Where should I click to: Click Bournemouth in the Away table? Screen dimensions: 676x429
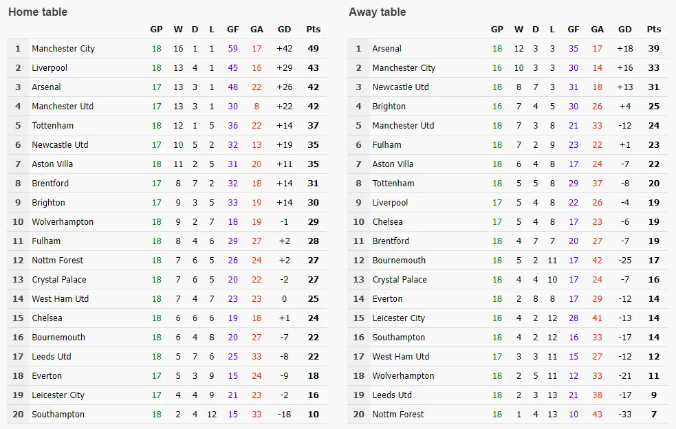pos(399,261)
